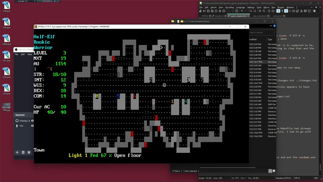
Task: Select the 1243.psd desktop file
Action: [6, 89]
